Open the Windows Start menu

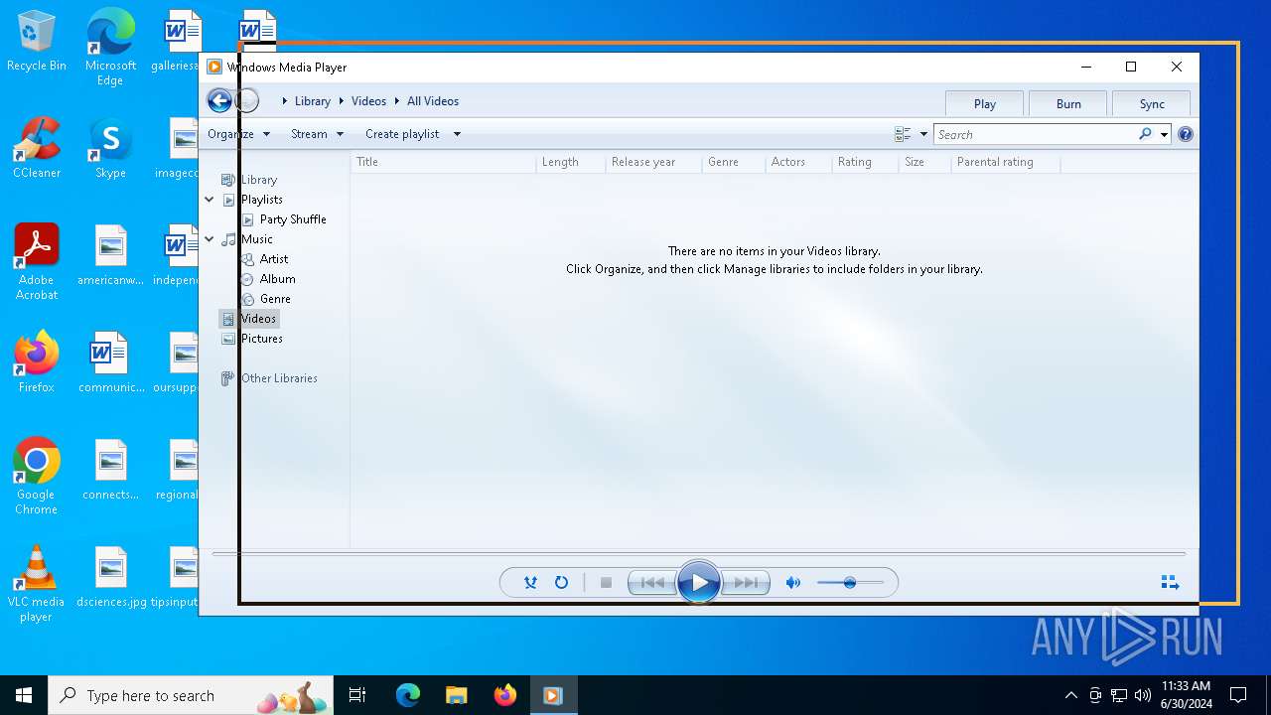point(24,695)
